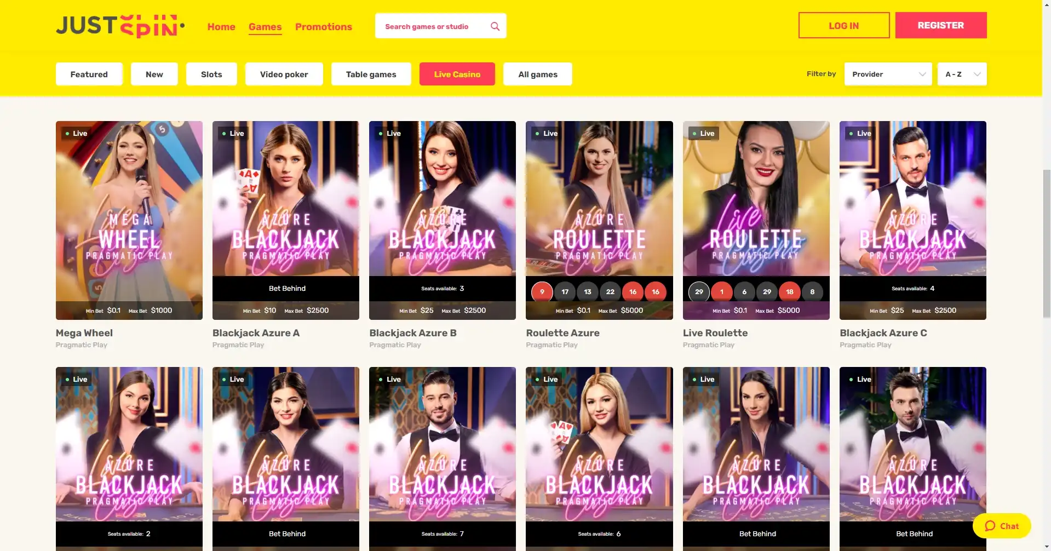Click the JustSpin logo
The width and height of the screenshot is (1051, 551).
(x=120, y=26)
